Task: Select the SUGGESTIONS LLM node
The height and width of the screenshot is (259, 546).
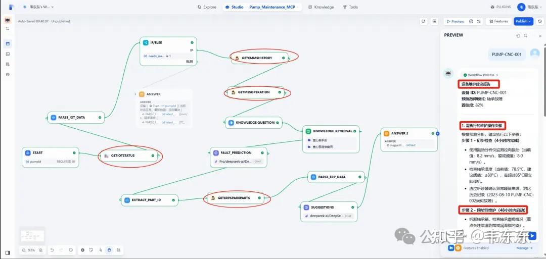Action: coord(329,212)
